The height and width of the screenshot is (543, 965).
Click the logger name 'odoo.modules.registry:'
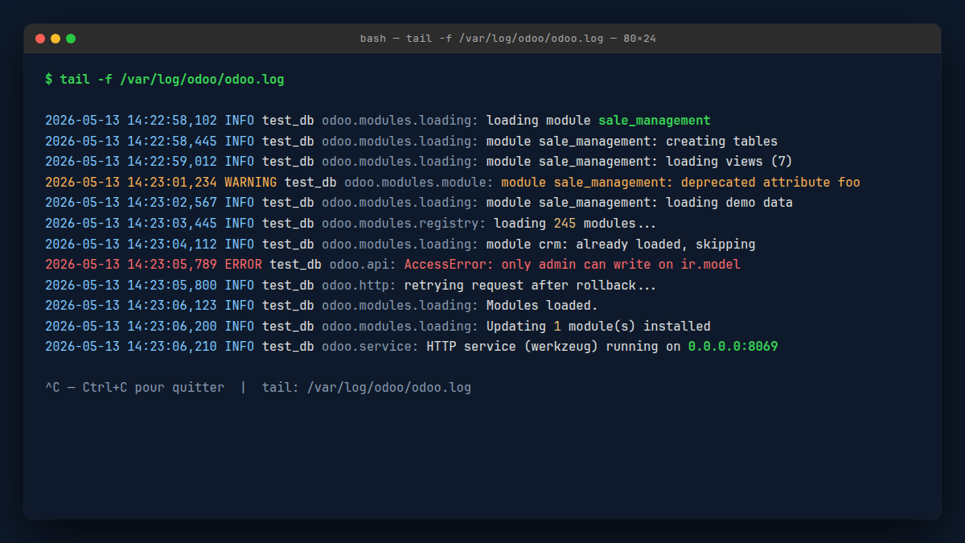click(404, 224)
